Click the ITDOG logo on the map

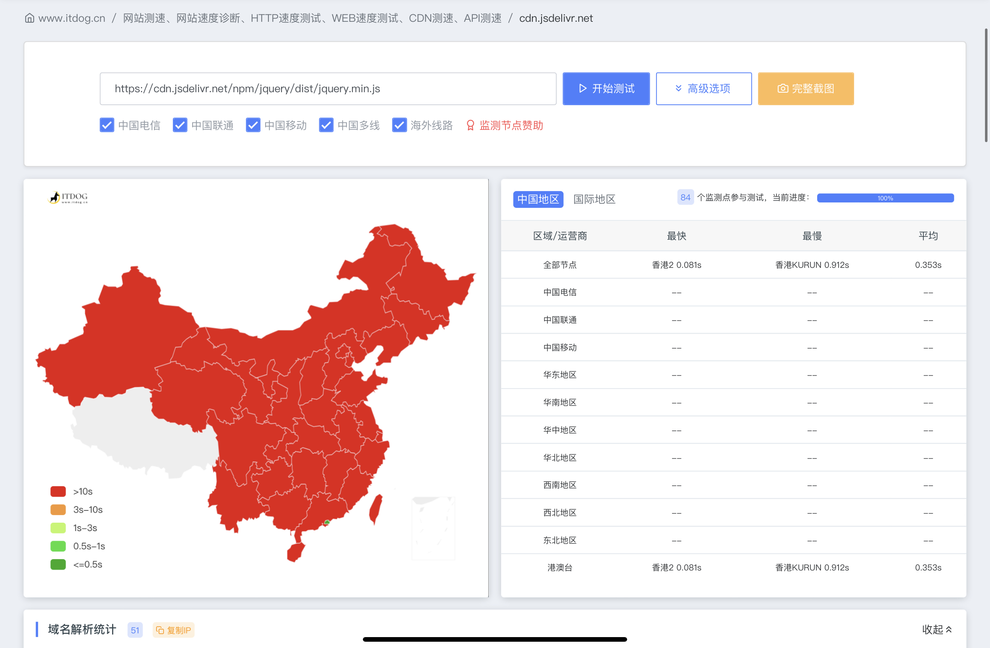coord(68,197)
